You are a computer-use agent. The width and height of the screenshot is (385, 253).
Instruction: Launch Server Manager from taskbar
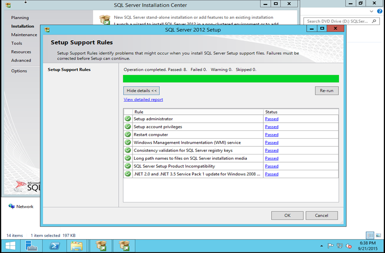(x=31, y=245)
